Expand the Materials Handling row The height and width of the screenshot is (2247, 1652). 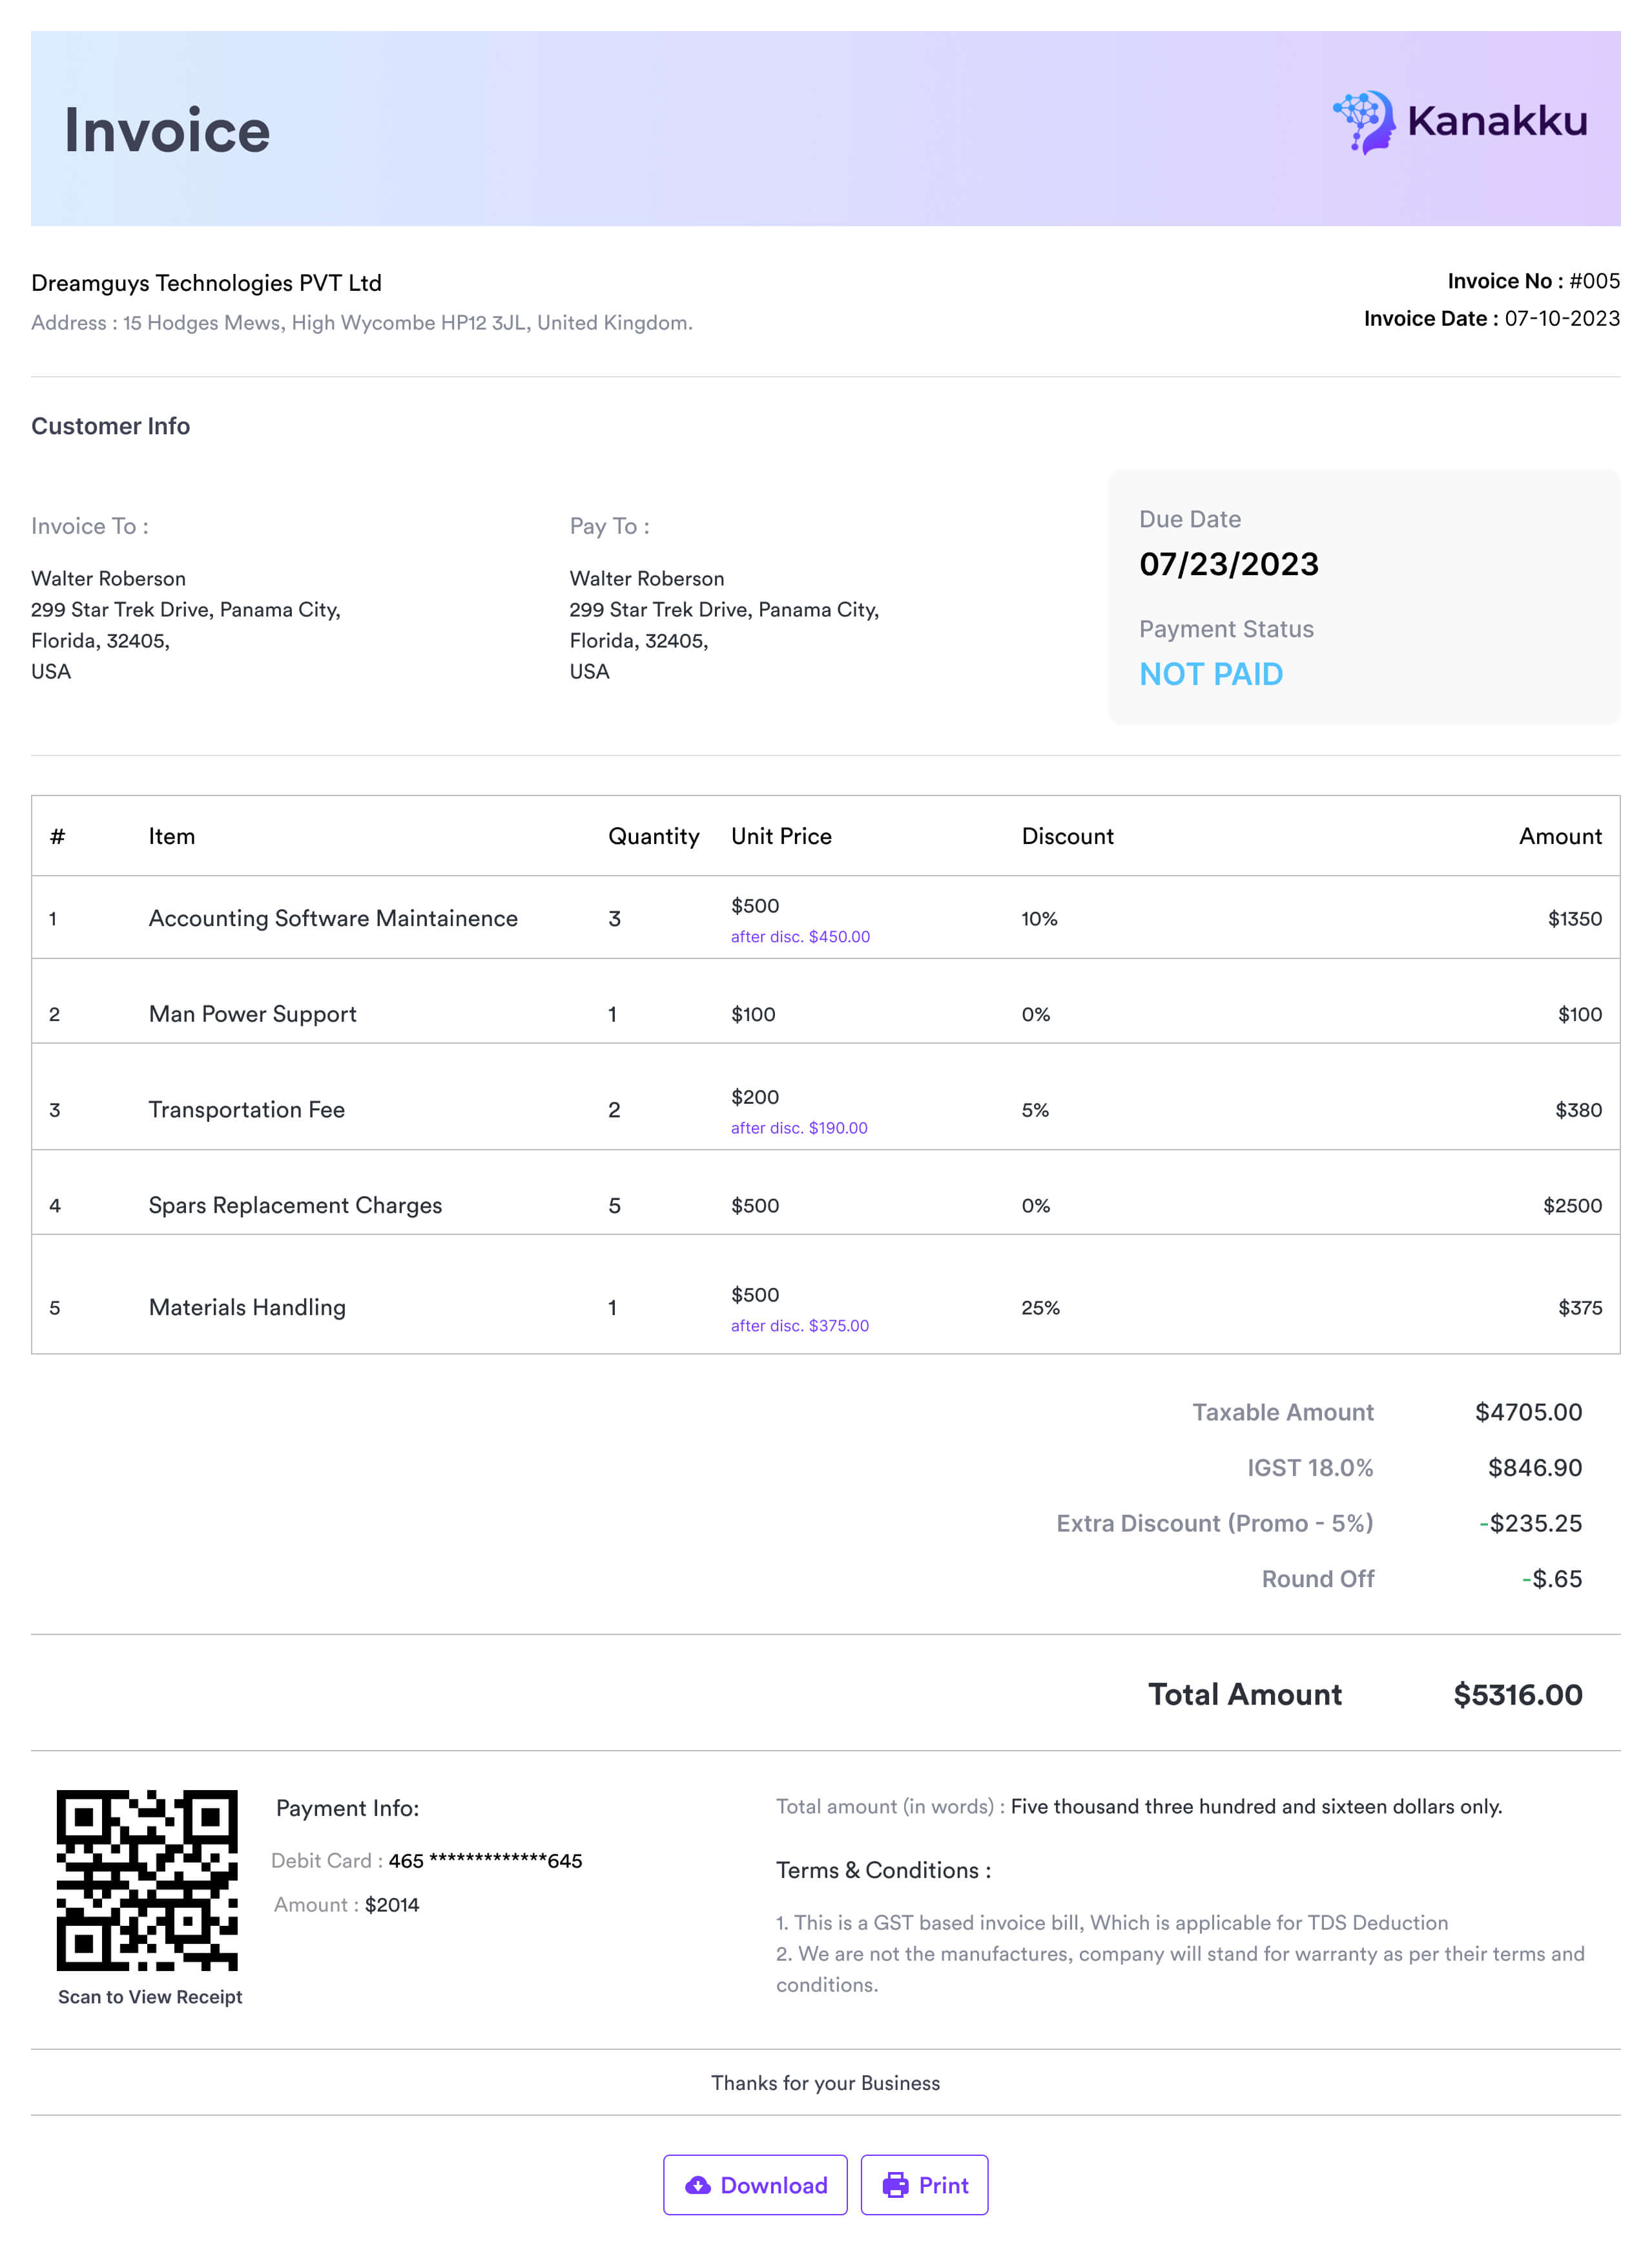pyautogui.click(x=247, y=1307)
